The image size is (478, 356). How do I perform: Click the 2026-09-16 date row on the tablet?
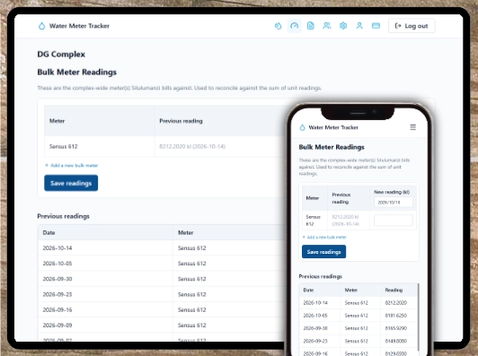[x=58, y=309]
